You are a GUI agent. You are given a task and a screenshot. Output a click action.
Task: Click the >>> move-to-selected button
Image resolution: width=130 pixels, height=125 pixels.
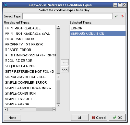pos(65,62)
